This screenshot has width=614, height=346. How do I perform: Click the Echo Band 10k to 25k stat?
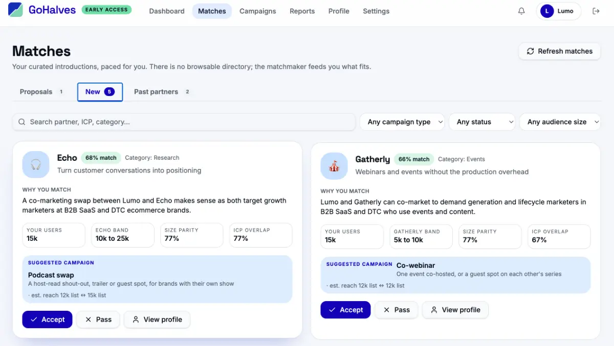pyautogui.click(x=123, y=235)
